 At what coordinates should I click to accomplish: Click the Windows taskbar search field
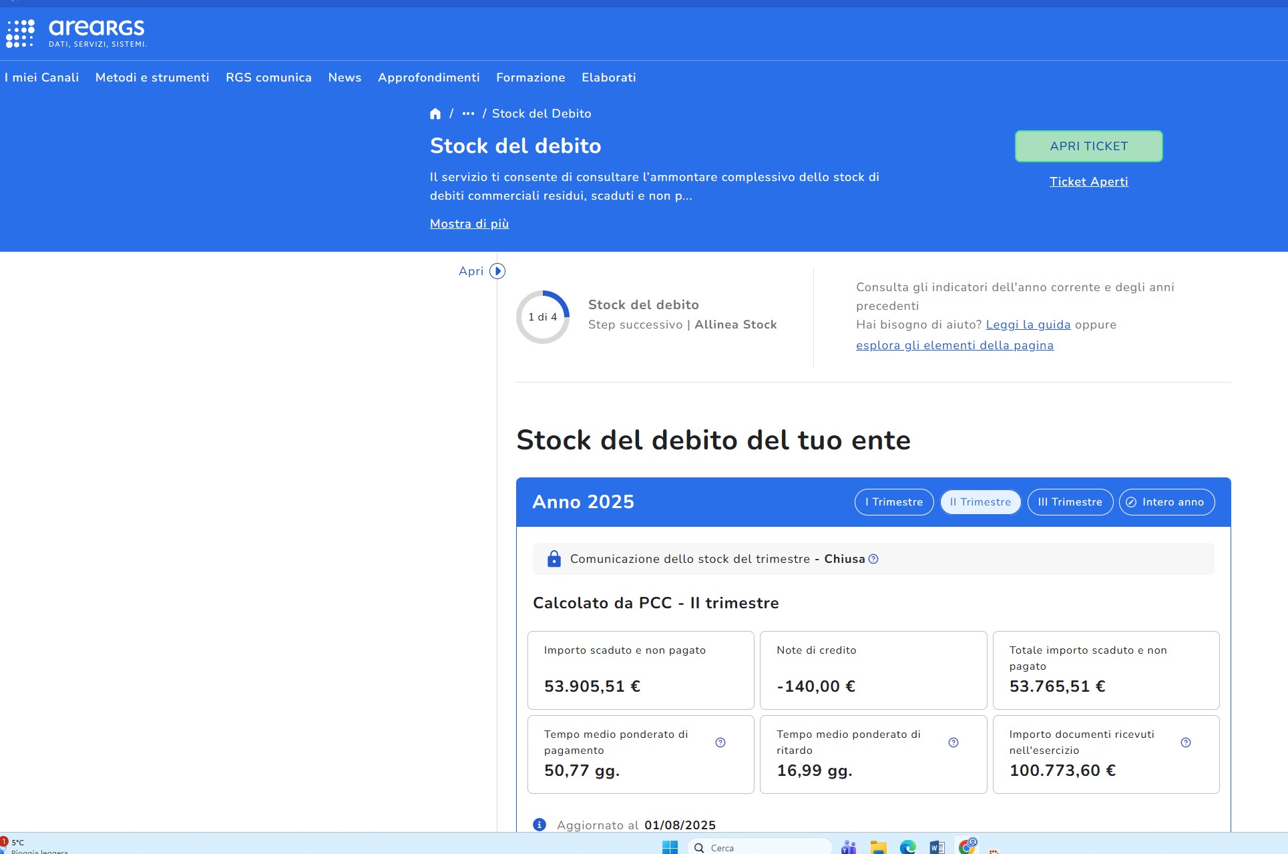click(761, 847)
